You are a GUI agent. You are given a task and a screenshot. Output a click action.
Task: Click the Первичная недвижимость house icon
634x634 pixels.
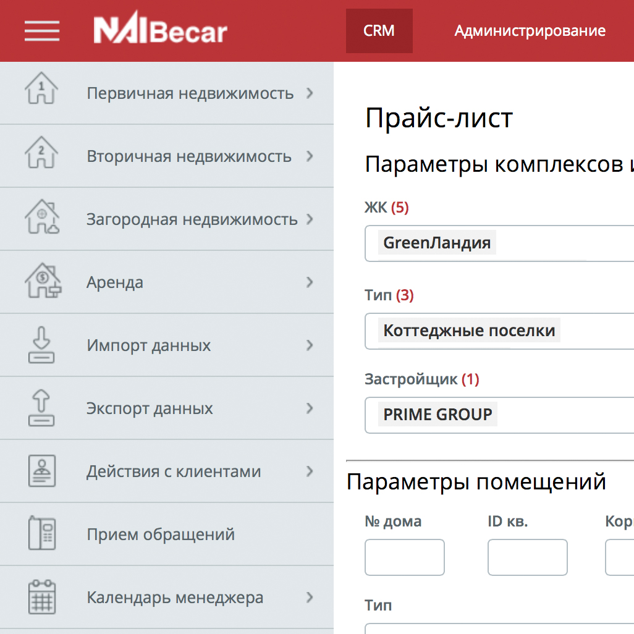tap(41, 88)
